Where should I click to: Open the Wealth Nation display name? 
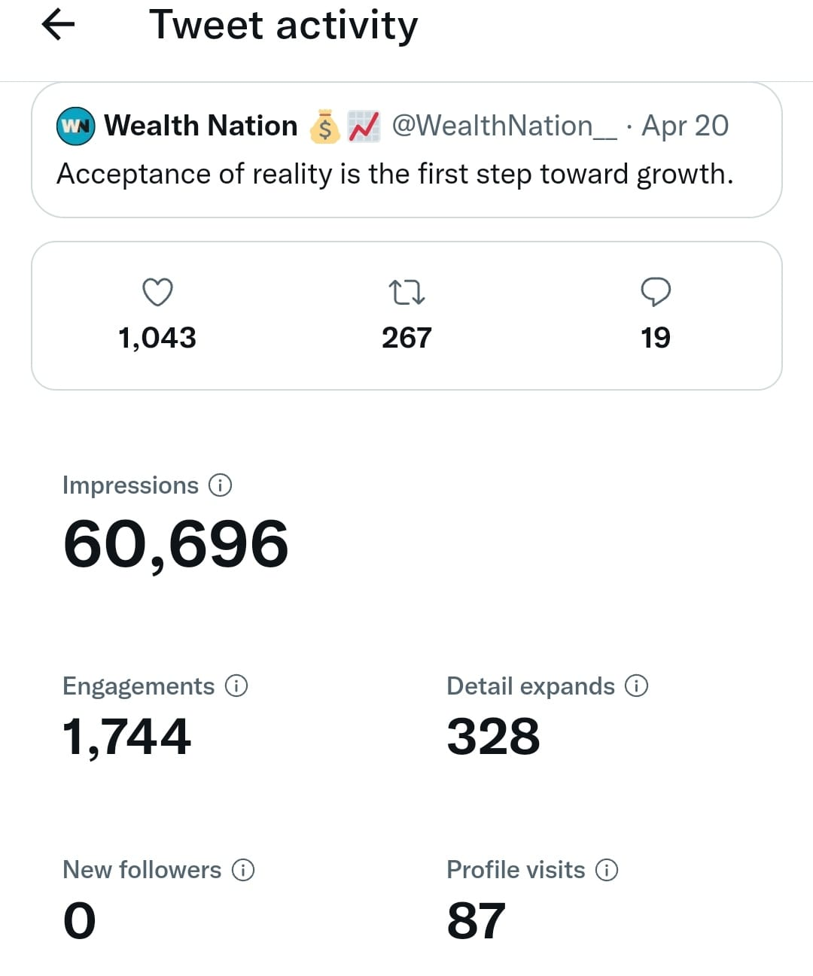[x=201, y=126]
